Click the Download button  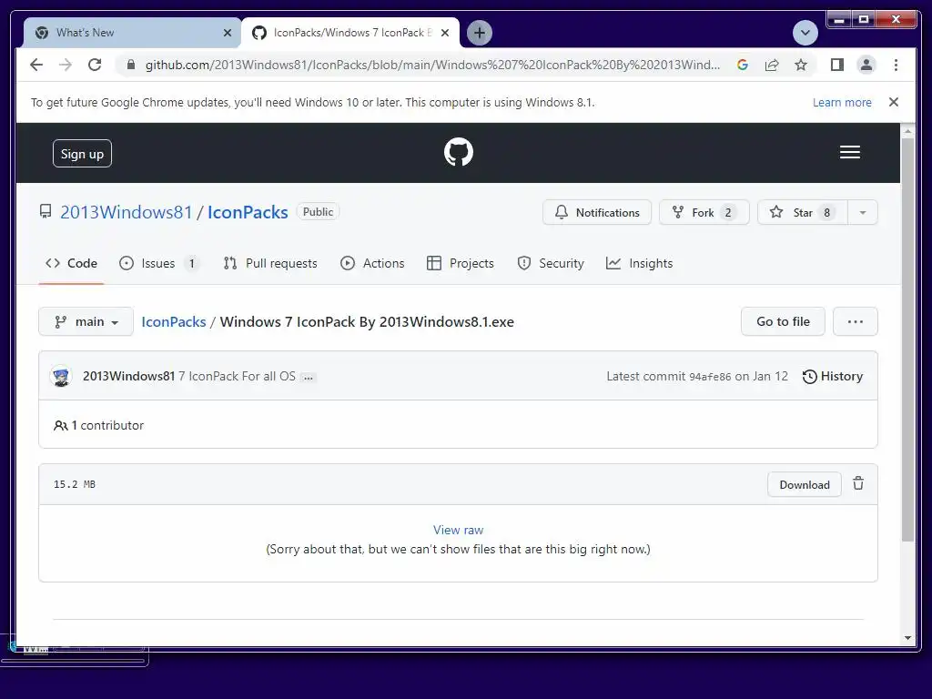pos(805,484)
